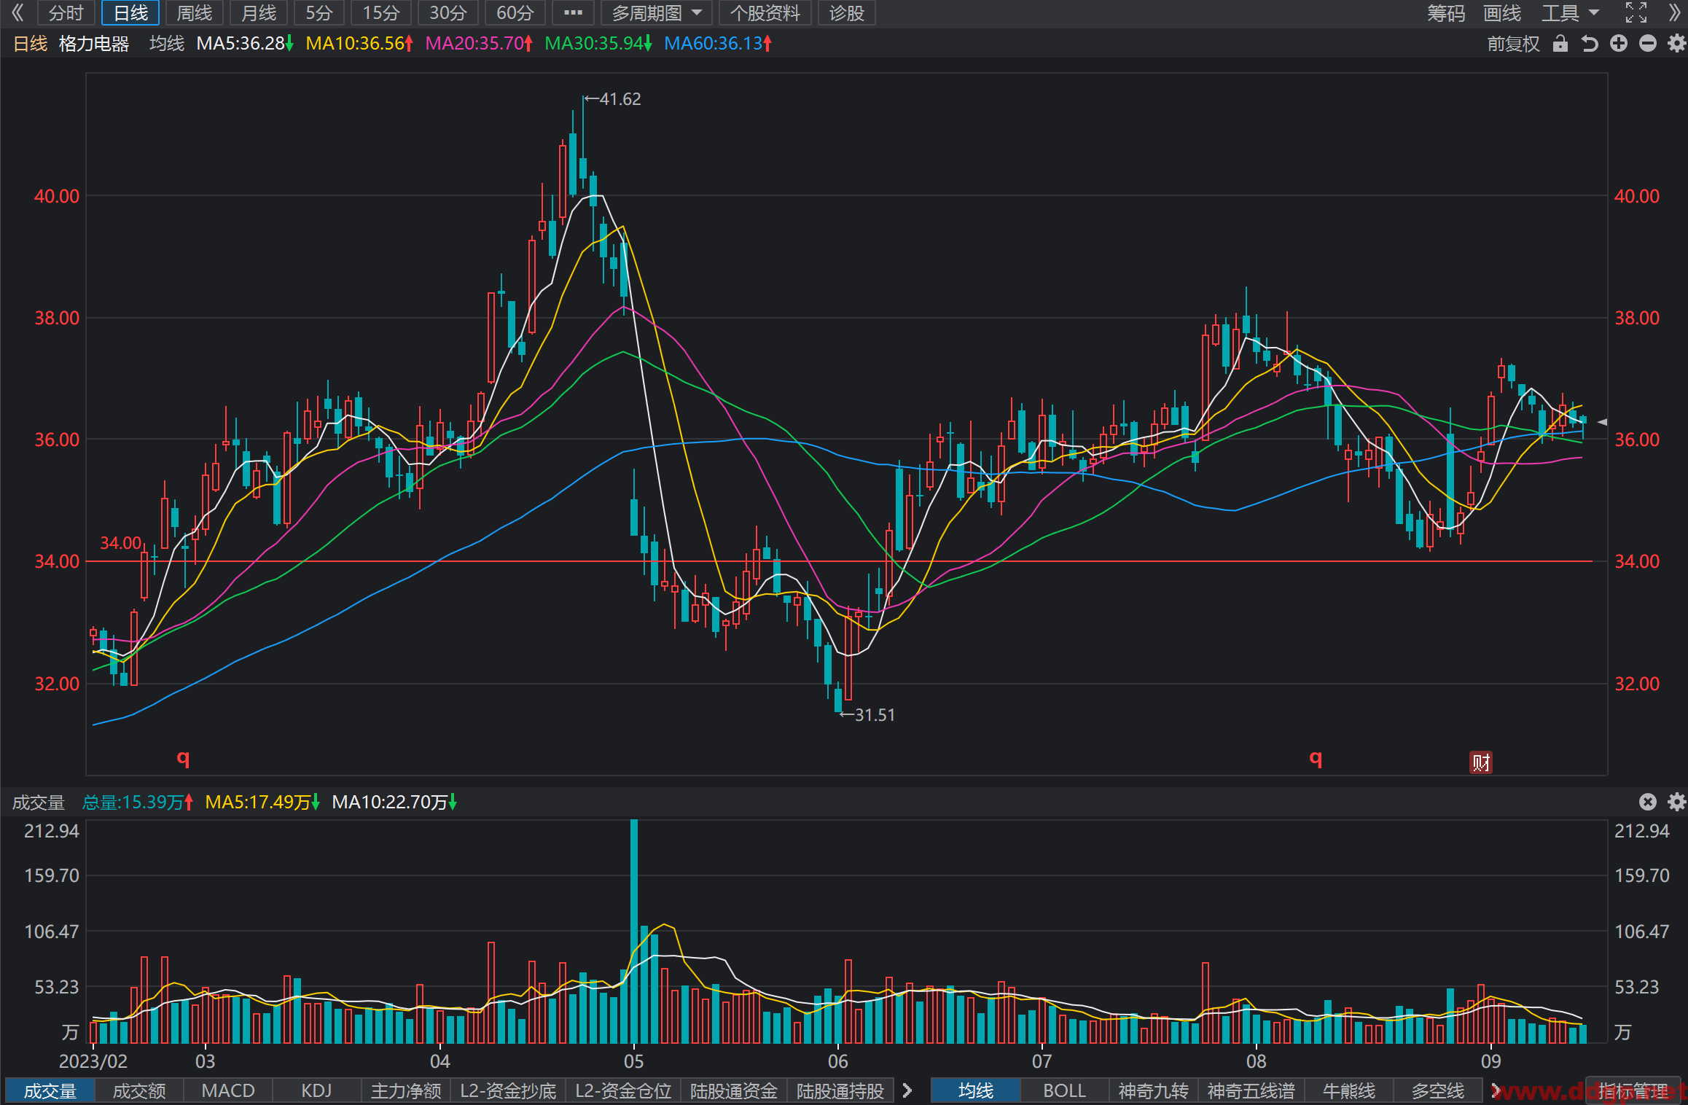The image size is (1688, 1105).
Task: Open main chart settings gear
Action: point(1677,44)
